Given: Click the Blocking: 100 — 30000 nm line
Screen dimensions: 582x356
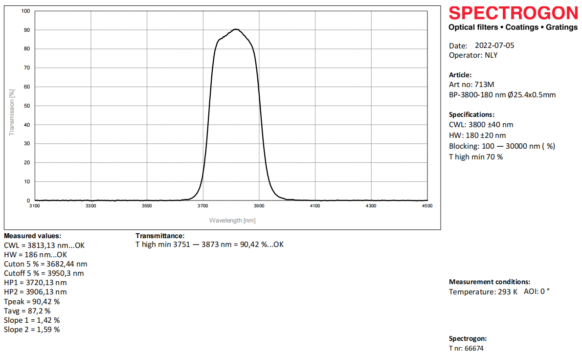Looking at the screenshot, I should (x=502, y=146).
